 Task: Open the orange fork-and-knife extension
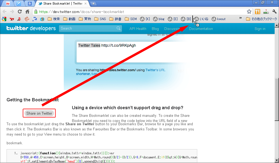pyautogui.click(x=257, y=12)
